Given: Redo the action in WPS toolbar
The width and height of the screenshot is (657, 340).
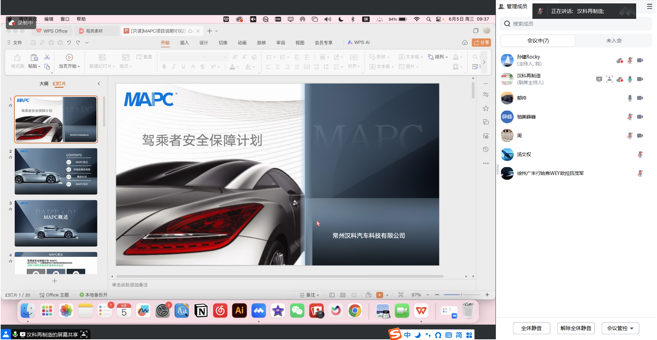Looking at the screenshot, I should pos(78,43).
